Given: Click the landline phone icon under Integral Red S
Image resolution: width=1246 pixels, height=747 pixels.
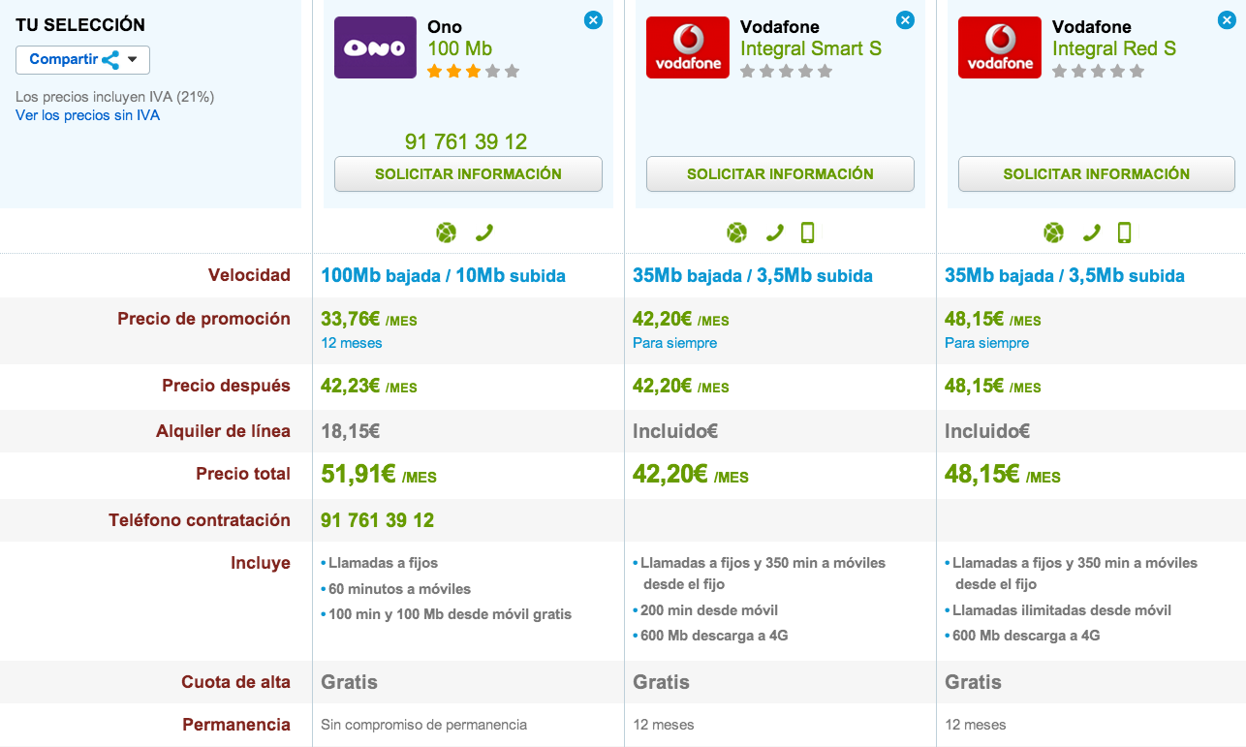Looking at the screenshot, I should click(x=1091, y=233).
